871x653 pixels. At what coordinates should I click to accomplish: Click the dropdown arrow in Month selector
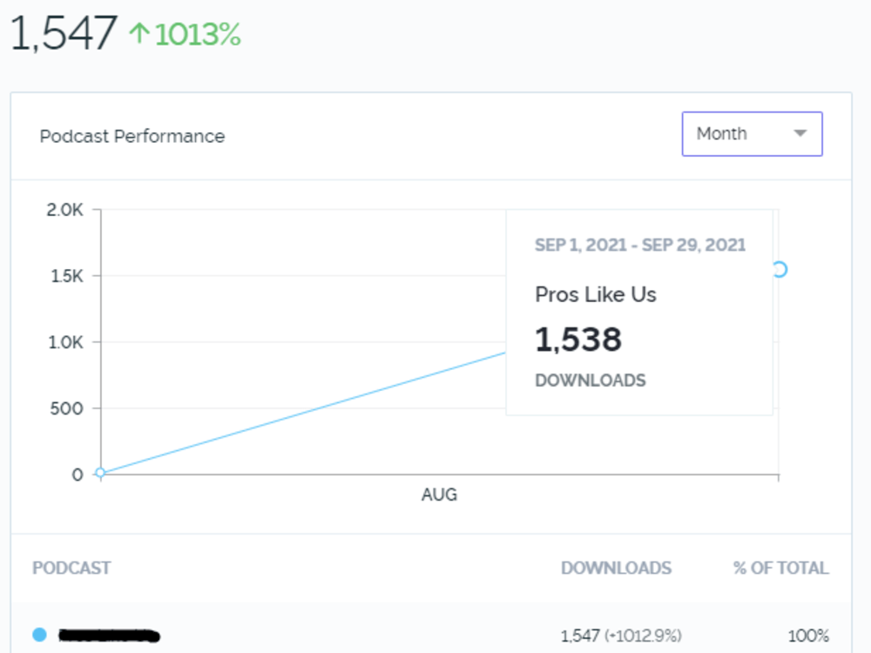[800, 133]
